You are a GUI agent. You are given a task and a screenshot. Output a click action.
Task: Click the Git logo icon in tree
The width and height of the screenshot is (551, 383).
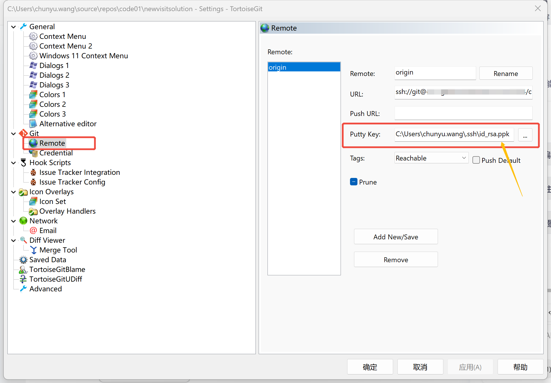pos(23,133)
